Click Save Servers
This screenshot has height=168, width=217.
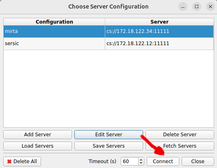pos(108,146)
